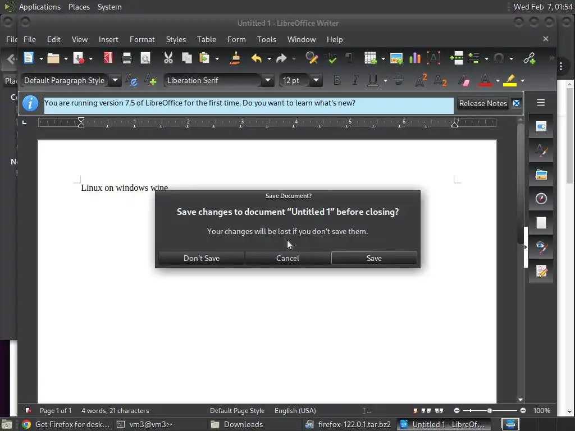This screenshot has width=575, height=431.
Task: Open the sidebar settings hamburger menu
Action: click(541, 103)
